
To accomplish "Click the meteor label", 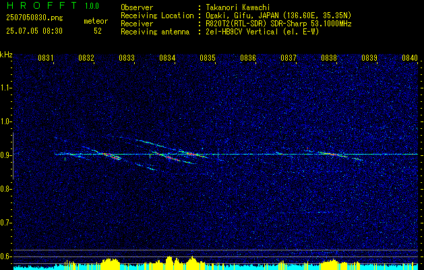I will point(96,21).
